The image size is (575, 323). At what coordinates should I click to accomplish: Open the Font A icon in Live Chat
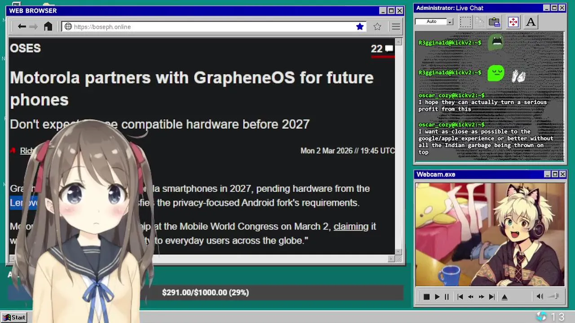(531, 22)
